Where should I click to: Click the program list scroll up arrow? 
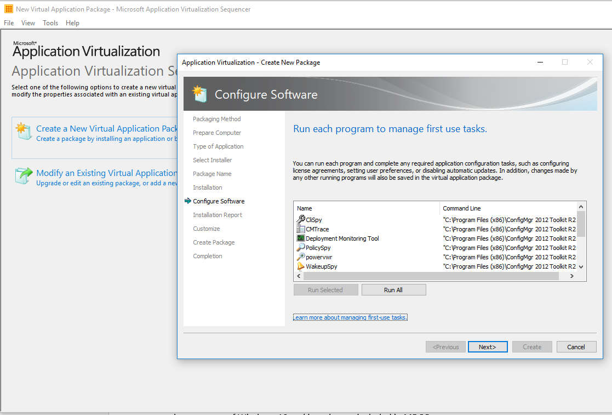(581, 207)
